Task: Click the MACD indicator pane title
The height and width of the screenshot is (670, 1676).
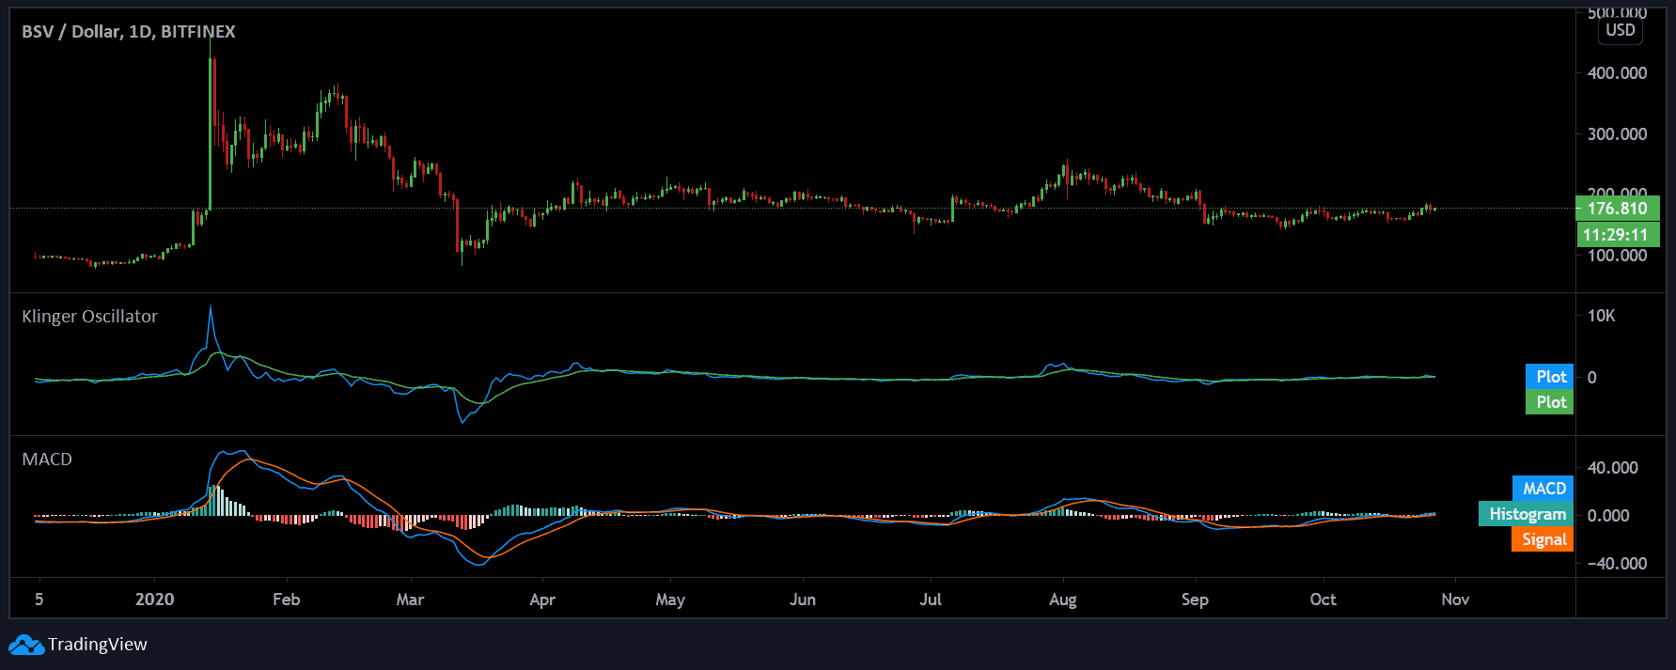Action: click(47, 460)
